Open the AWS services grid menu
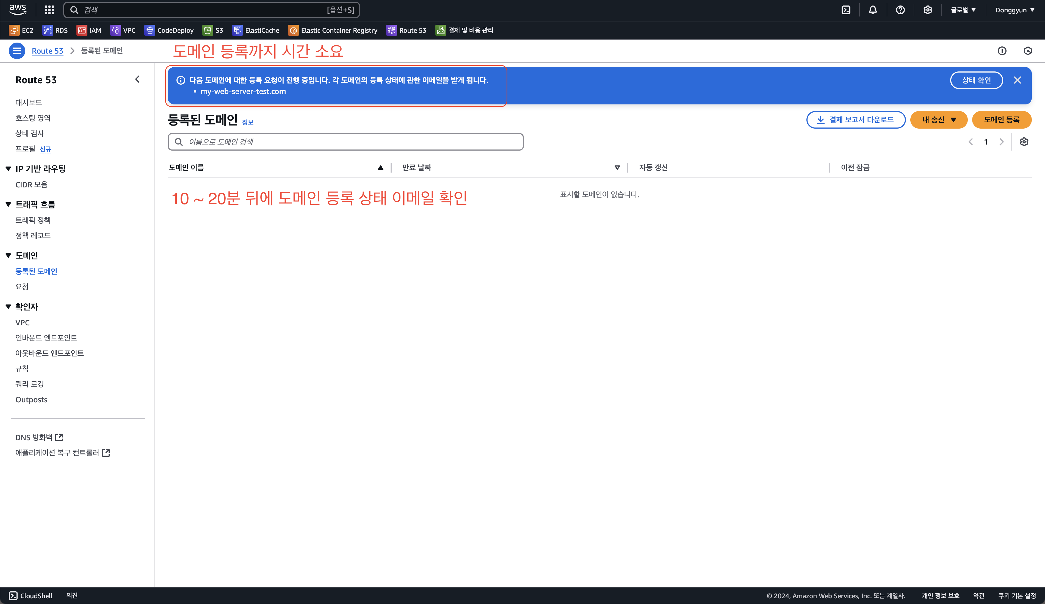Image resolution: width=1045 pixels, height=604 pixels. coord(49,10)
